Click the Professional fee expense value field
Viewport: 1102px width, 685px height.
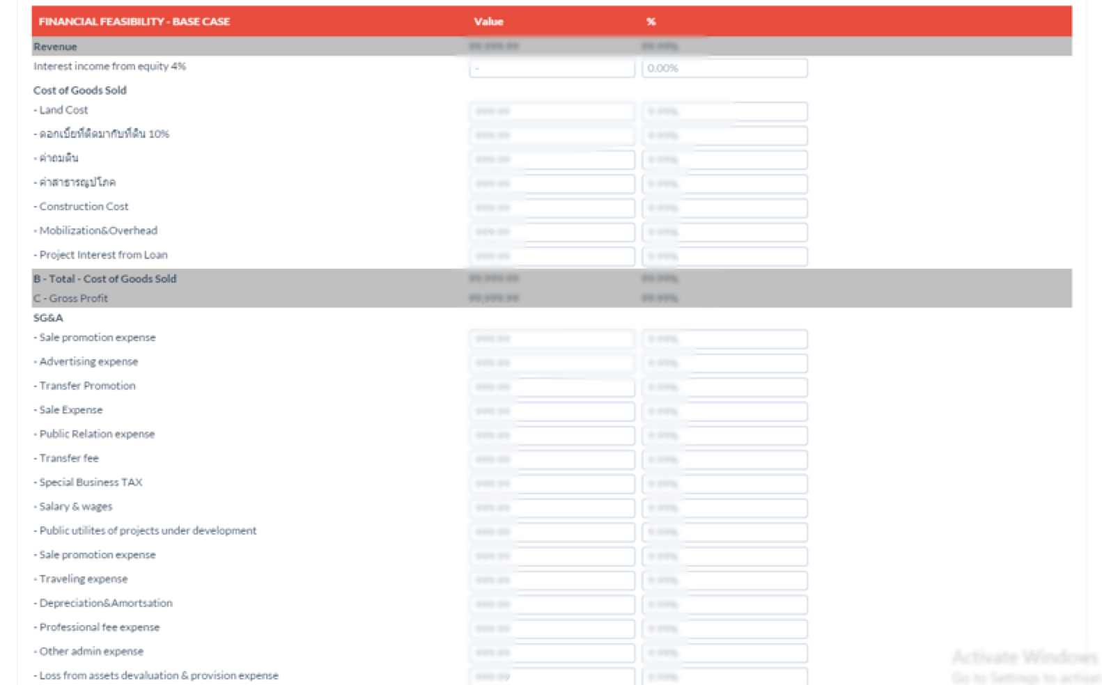click(x=552, y=629)
